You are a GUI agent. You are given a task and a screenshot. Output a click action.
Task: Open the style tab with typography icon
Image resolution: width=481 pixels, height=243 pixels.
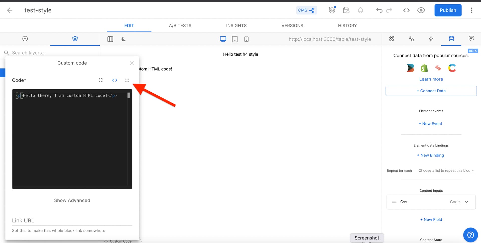[x=411, y=39]
